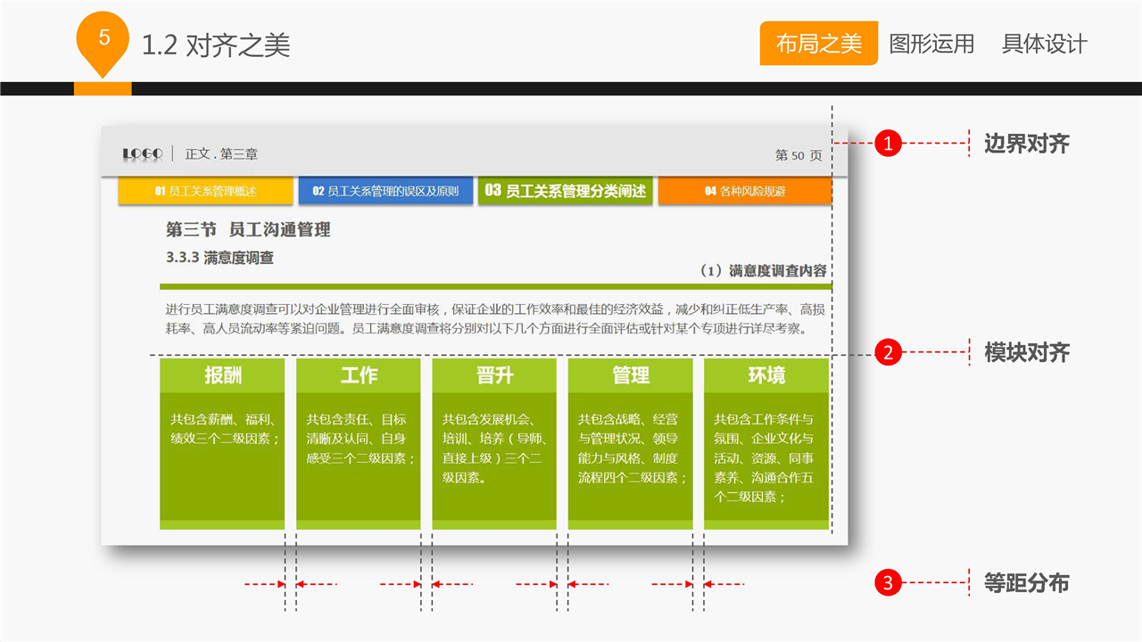Screen dimensions: 1142x642
Task: Click the yellow 01 员工关系管理概述 tab
Action: 205,191
